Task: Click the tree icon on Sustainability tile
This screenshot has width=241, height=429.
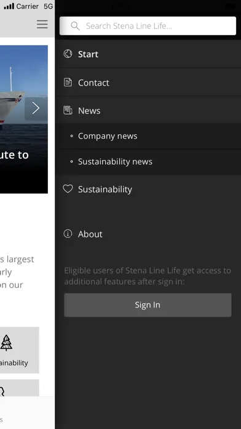Action: (6, 343)
